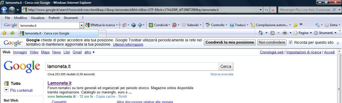Open the Cronologia web link
The width and height of the screenshot is (342, 103).
tap(272, 52)
